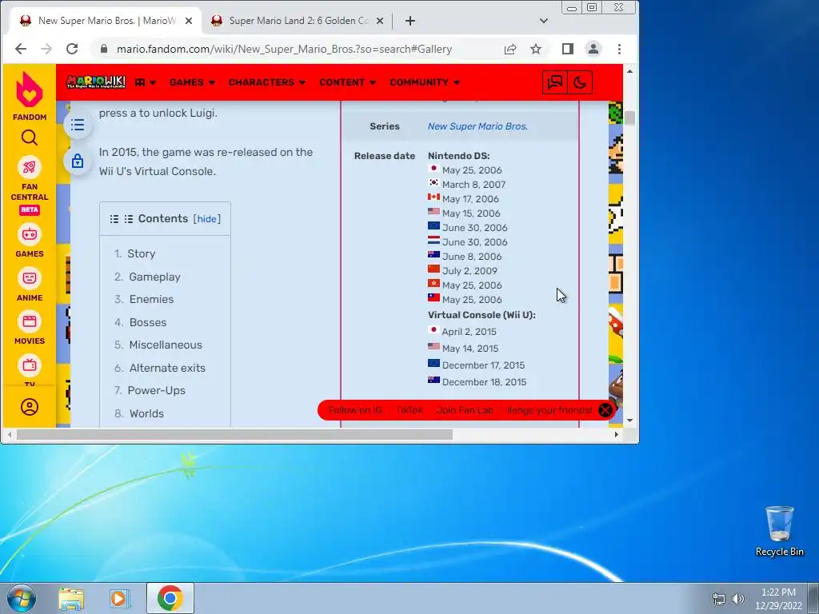Expand the CONTENT dropdown menu

click(348, 82)
